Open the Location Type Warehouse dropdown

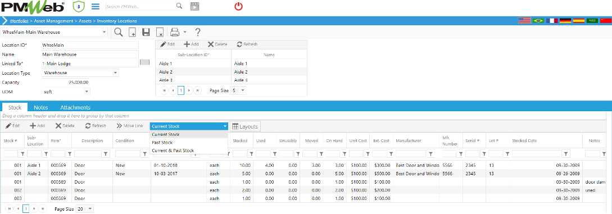tap(115, 73)
